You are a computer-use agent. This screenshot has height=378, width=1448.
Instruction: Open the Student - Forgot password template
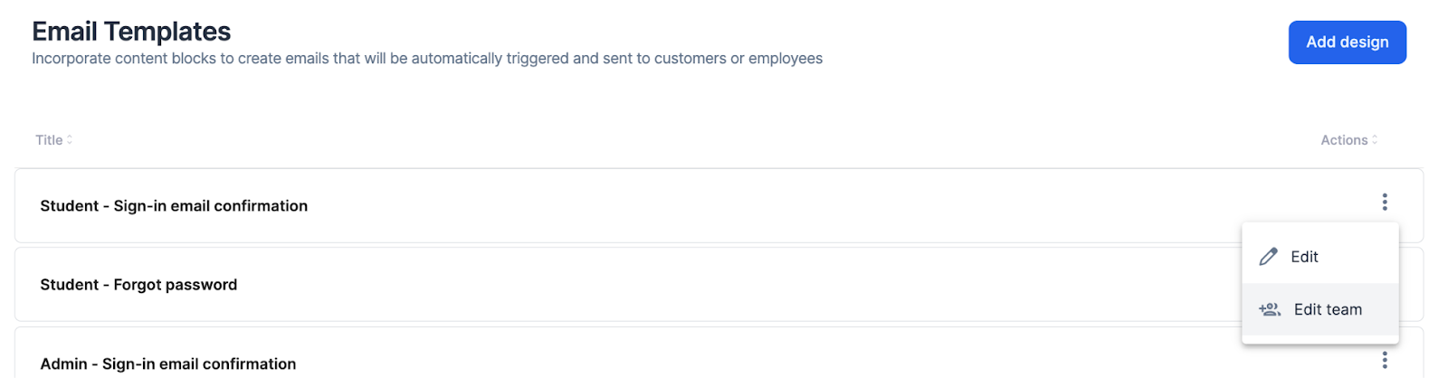pos(138,285)
